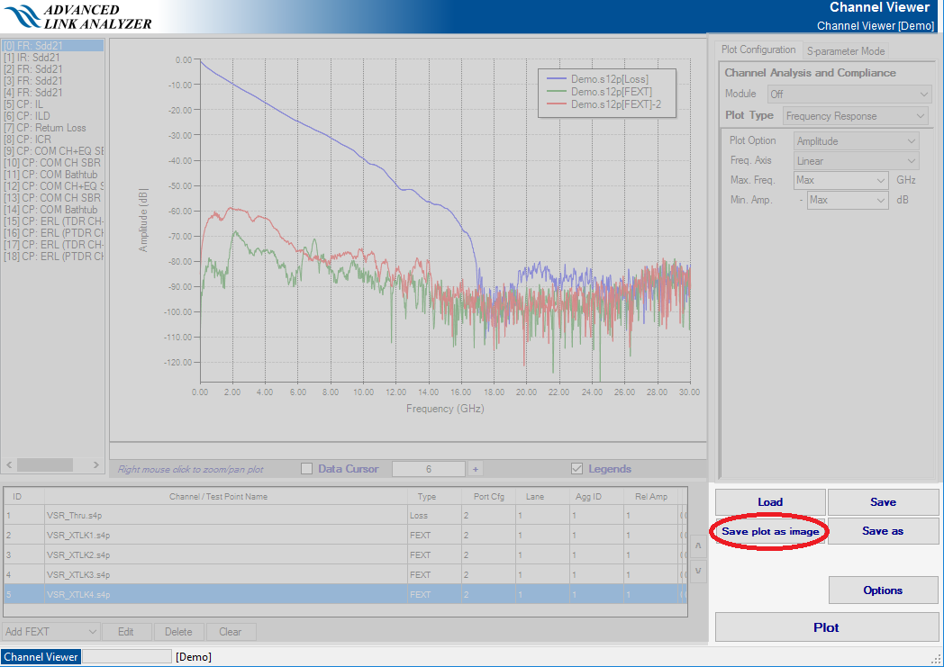Move selected channel down with arrow button
The image size is (944, 667).
(x=697, y=571)
